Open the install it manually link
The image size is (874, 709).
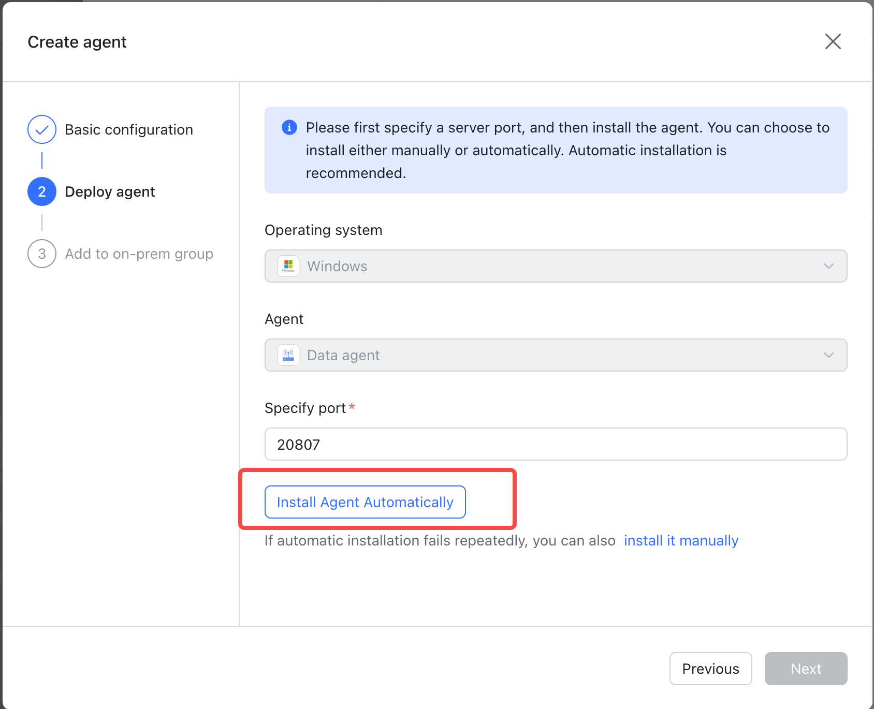click(x=681, y=540)
